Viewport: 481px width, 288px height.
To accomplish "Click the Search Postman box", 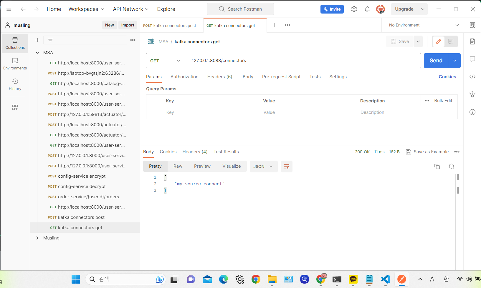I will [x=240, y=9].
